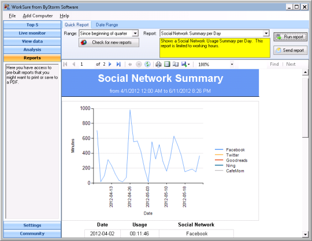312x241 pixels.
Task: Click the vertical scrollbar thumb
Action: [305, 108]
